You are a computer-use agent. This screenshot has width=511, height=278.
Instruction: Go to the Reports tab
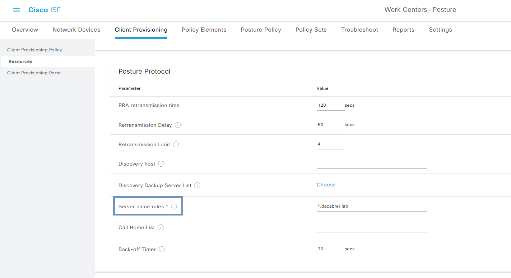pos(403,30)
